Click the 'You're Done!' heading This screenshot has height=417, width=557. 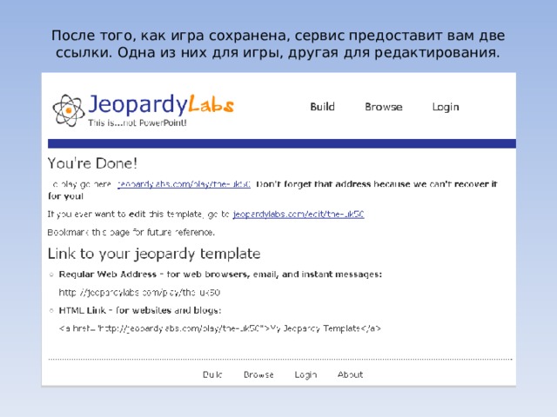(x=92, y=163)
